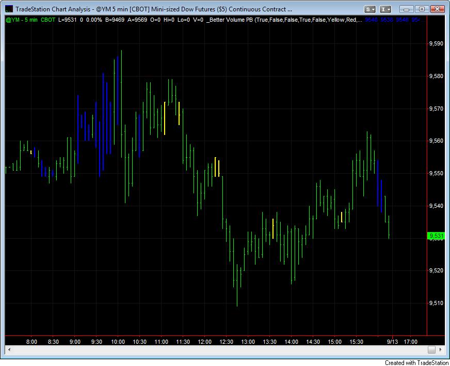
Task: Maximize the Chart Analysis window
Action: click(x=422, y=9)
